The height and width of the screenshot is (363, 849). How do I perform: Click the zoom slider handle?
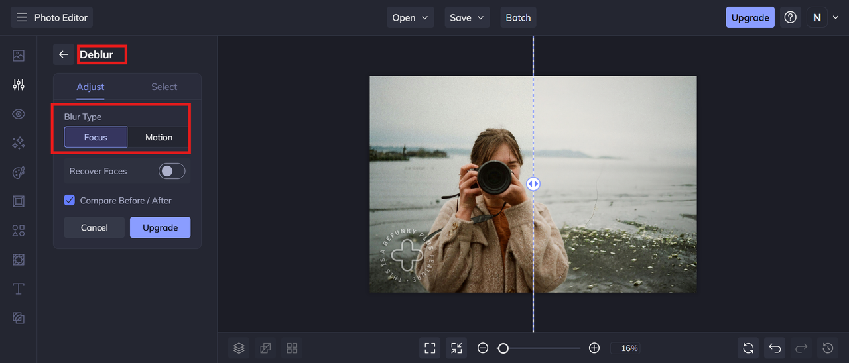click(503, 348)
